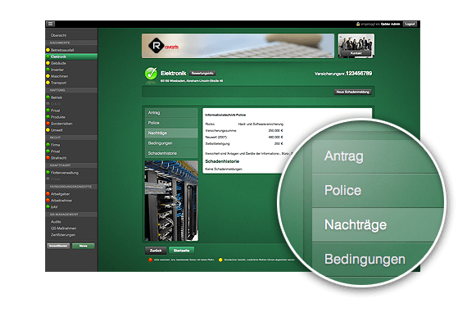Image resolution: width=467 pixels, height=312 pixels.
Task: Click insurance number 123456789
Action: 359,73
